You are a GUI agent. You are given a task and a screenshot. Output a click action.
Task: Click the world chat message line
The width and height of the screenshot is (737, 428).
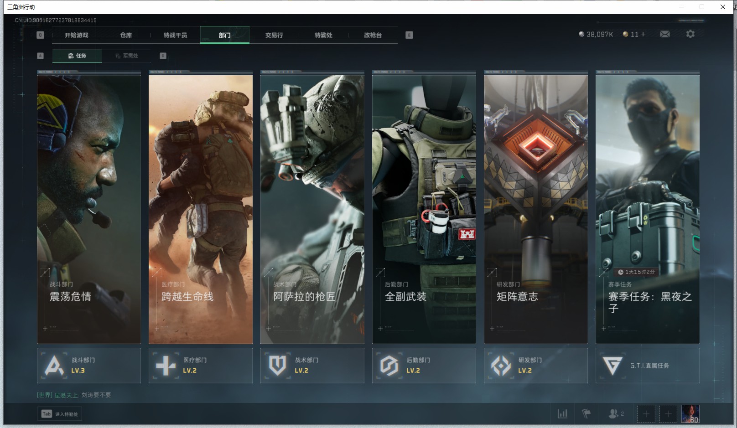74,395
